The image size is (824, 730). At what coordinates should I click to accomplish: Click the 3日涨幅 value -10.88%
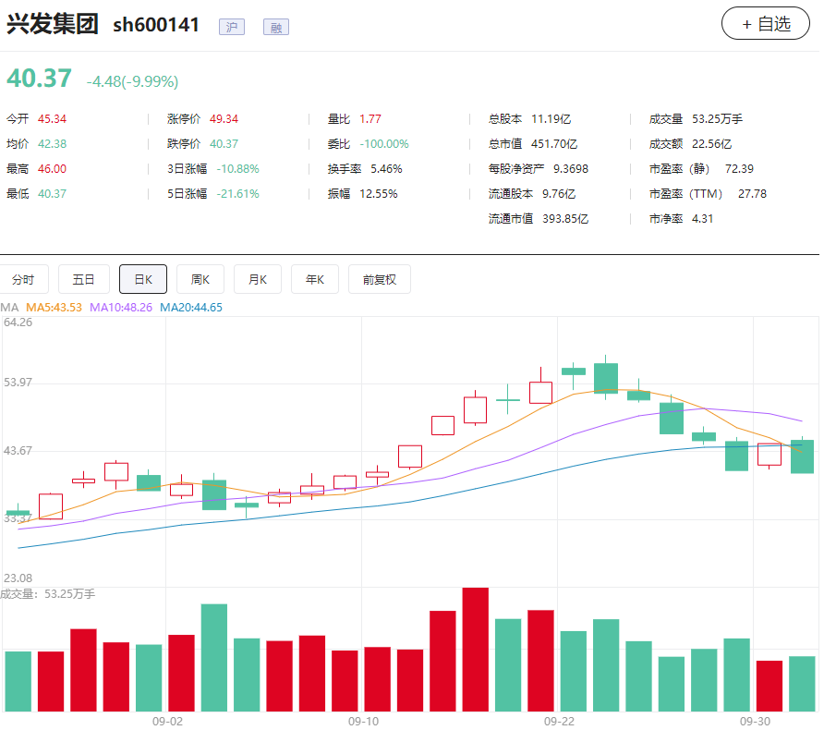click(x=238, y=169)
